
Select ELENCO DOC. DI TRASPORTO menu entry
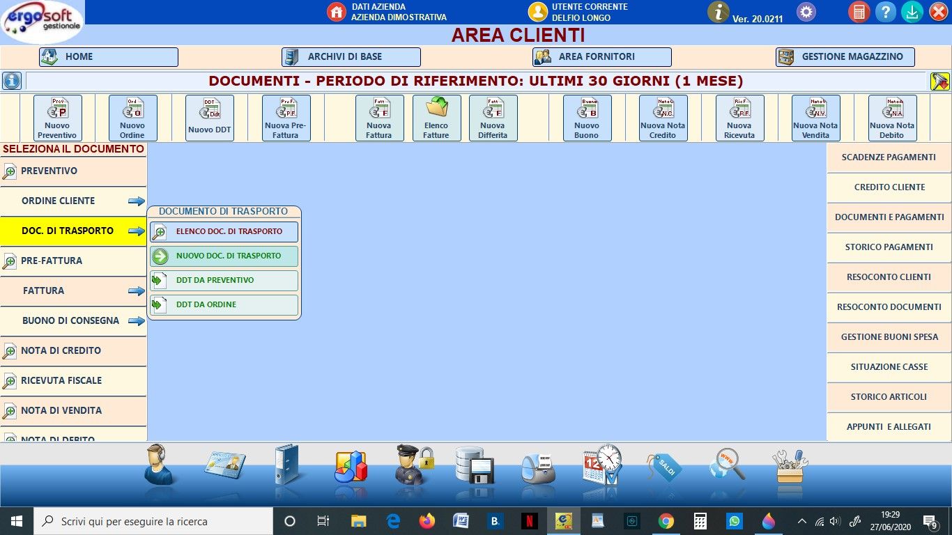(224, 231)
